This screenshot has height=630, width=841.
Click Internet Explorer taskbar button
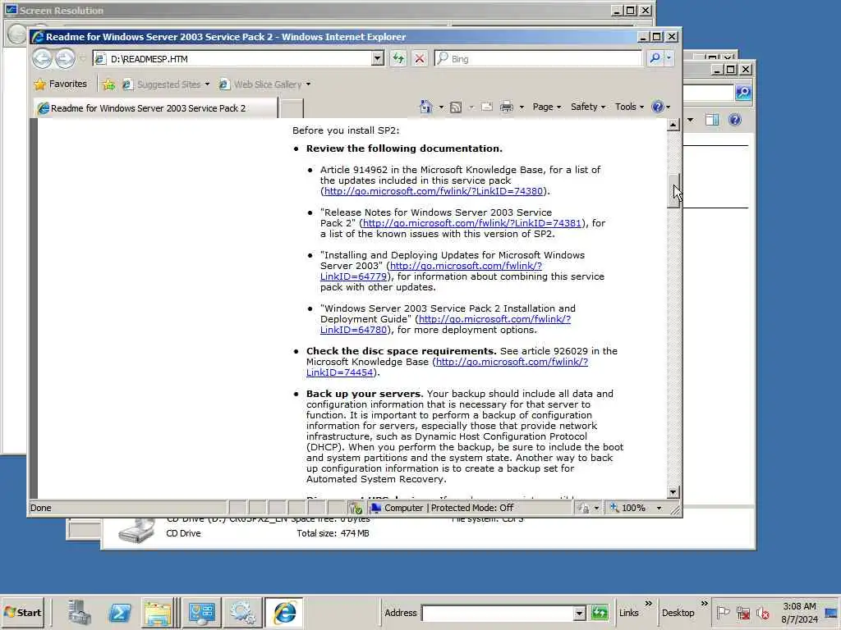pos(283,612)
